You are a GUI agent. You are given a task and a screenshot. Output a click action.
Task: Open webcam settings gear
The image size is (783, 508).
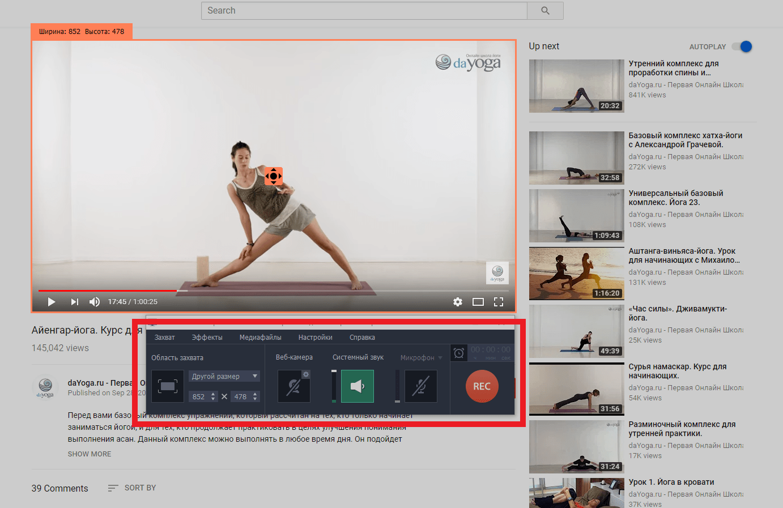pos(306,374)
